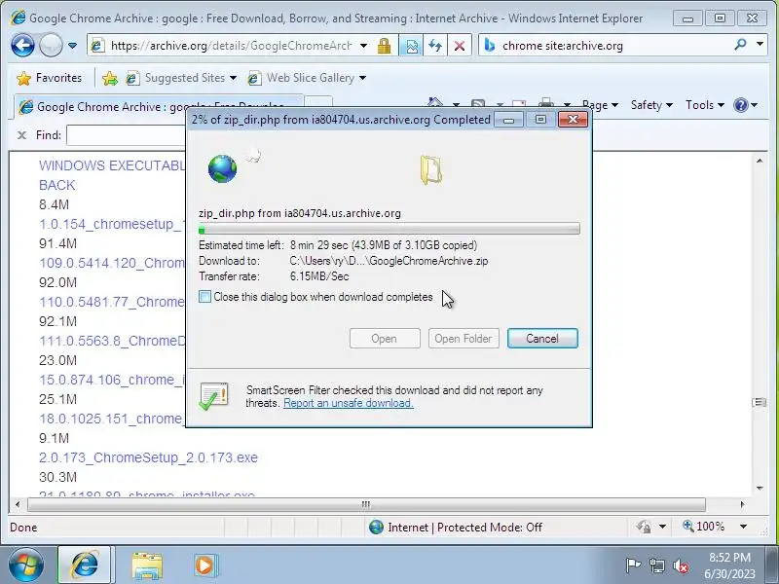Viewport: 779px width, 584px height.
Task: Click the download progress bar
Action: [x=389, y=229]
